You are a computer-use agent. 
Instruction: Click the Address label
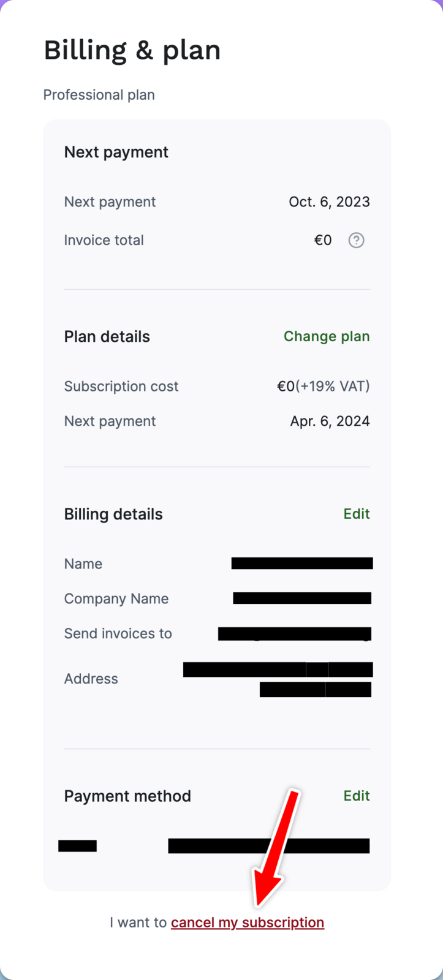(91, 679)
